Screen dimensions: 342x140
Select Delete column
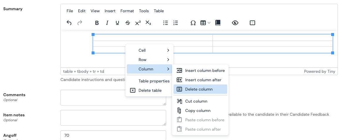200,89
